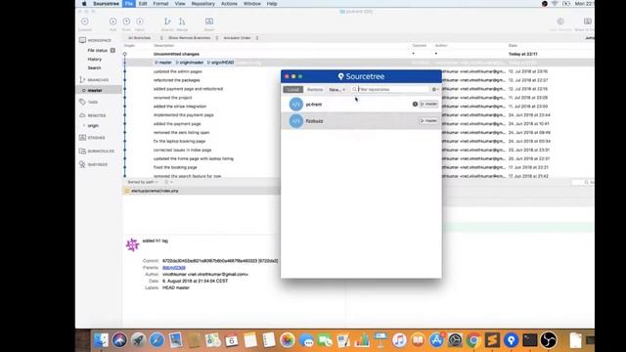626x352 pixels.
Task: Open the Help menu
Action: coord(272,4)
